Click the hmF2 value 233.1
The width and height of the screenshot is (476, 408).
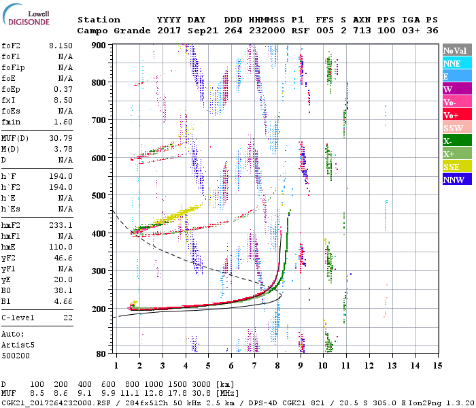pos(61,225)
